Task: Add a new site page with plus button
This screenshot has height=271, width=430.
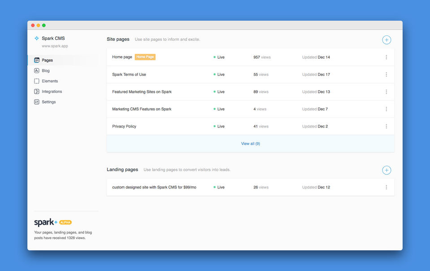Action: coord(387,40)
